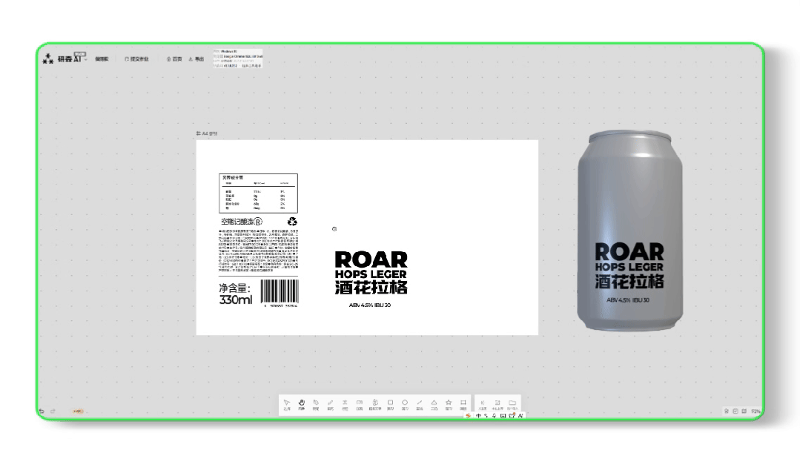Click the undo arrow
The height and width of the screenshot is (450, 800).
click(42, 411)
